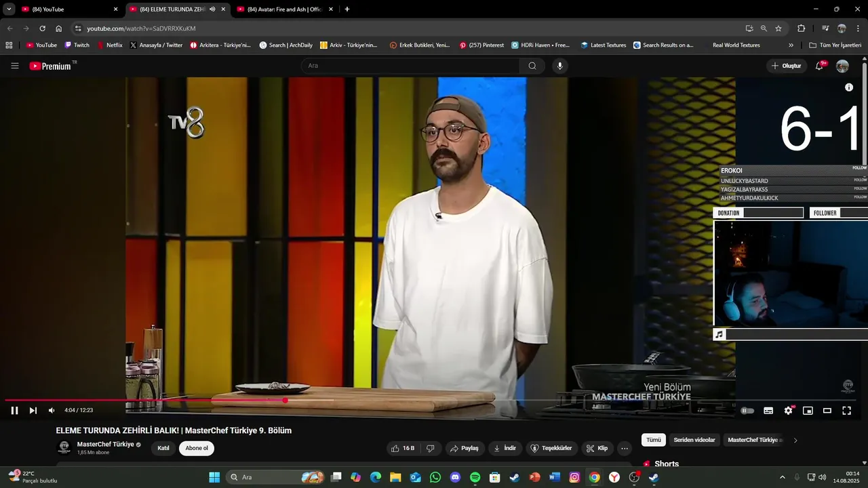Open Spotify from the taskbar
This screenshot has height=488, width=868.
475,477
